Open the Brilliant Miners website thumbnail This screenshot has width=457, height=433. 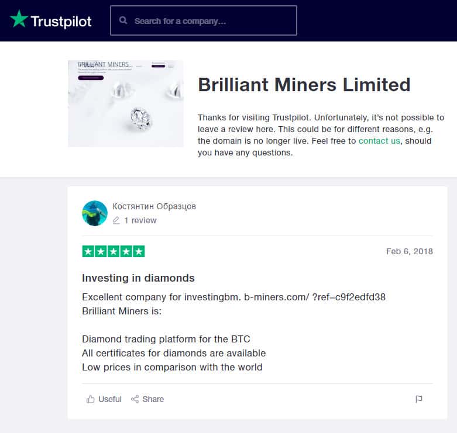[125, 103]
